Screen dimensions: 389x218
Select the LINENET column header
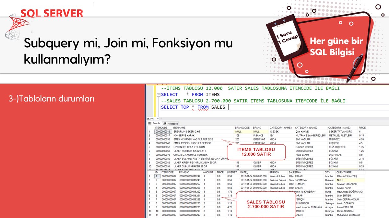point(232,173)
